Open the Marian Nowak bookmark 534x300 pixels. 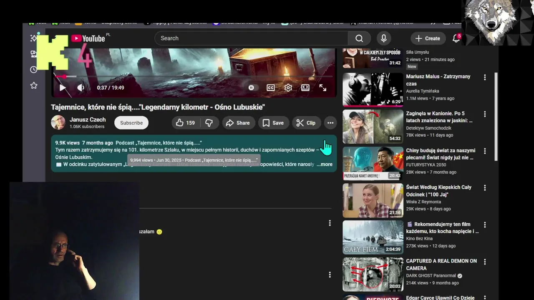382,23
